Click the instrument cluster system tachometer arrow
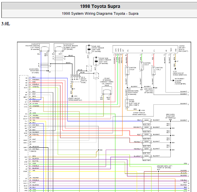 (173, 80)
